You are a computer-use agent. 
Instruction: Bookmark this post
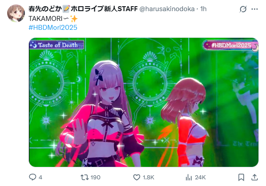[x=241, y=178]
